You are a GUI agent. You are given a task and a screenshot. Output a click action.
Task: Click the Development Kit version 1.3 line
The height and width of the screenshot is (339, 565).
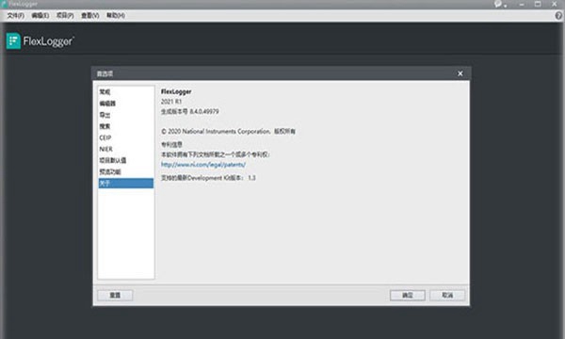[208, 178]
